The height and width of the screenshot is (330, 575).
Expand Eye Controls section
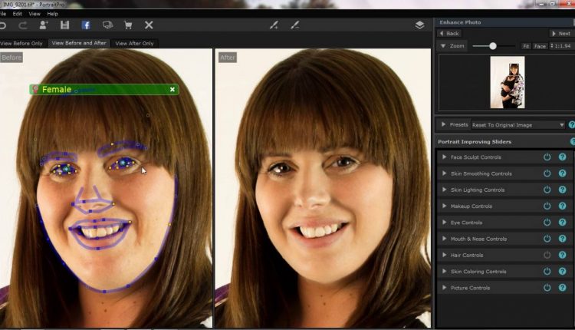[x=444, y=222]
